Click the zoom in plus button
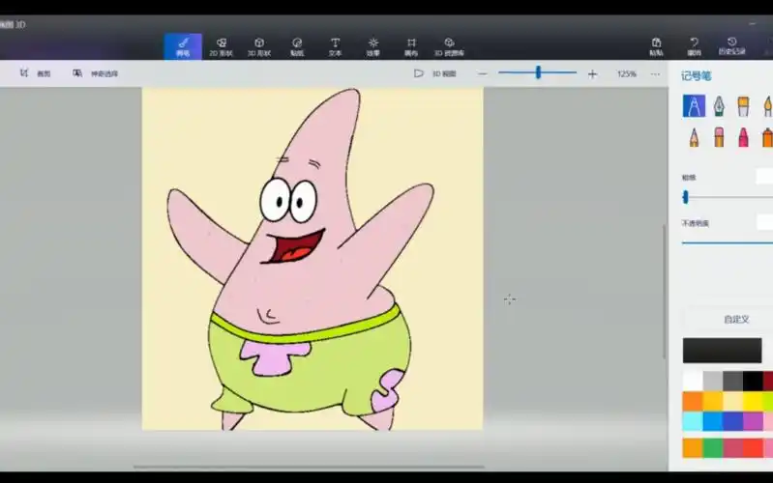773x483 pixels. point(592,73)
